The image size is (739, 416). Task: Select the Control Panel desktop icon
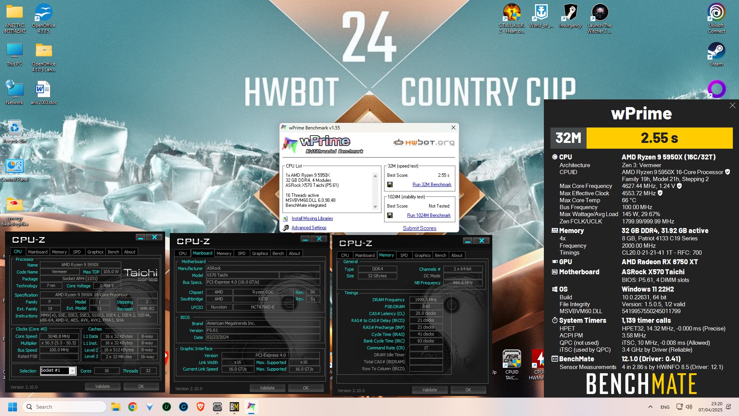coord(14,169)
